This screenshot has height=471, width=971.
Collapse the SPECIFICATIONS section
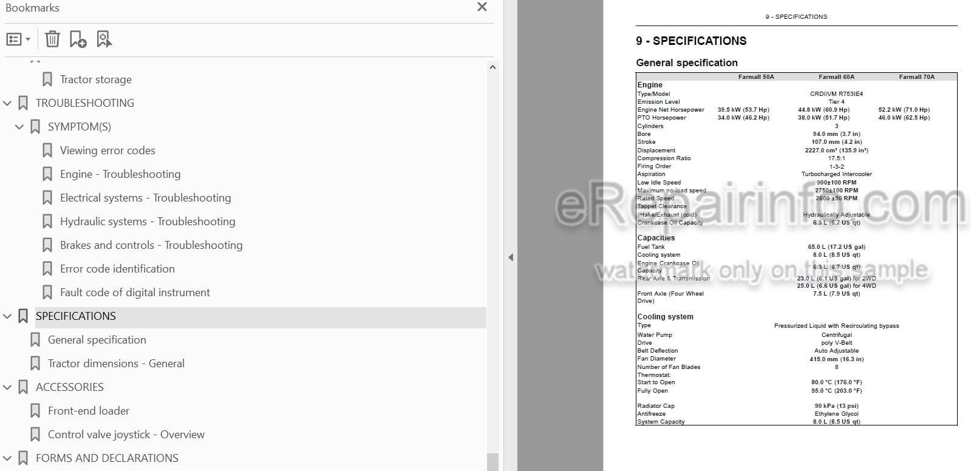7,316
